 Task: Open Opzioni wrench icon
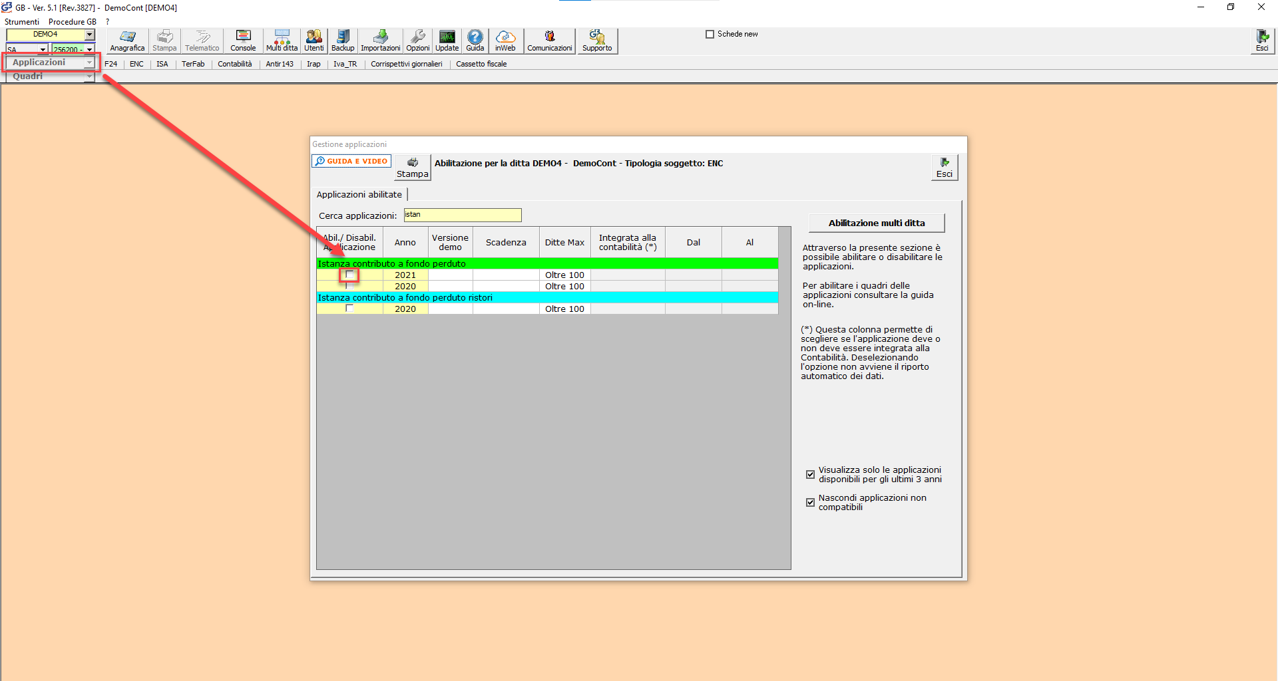(418, 41)
